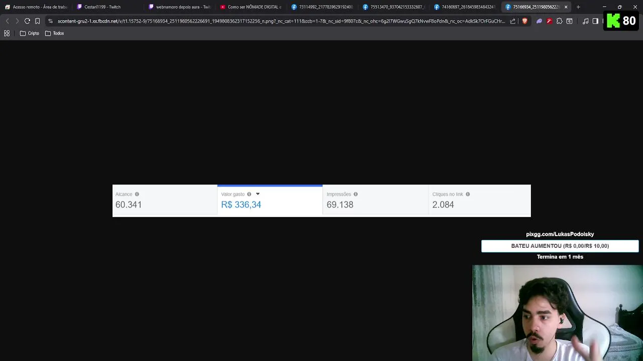Screen dimensions: 643x361
Task: Open site information icon in address bar
Action: (50, 21)
